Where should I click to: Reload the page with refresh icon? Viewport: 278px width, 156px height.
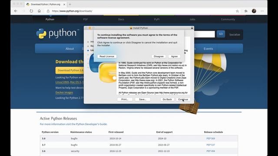(31, 11)
